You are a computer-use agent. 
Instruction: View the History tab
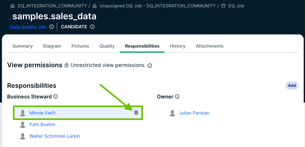178,46
